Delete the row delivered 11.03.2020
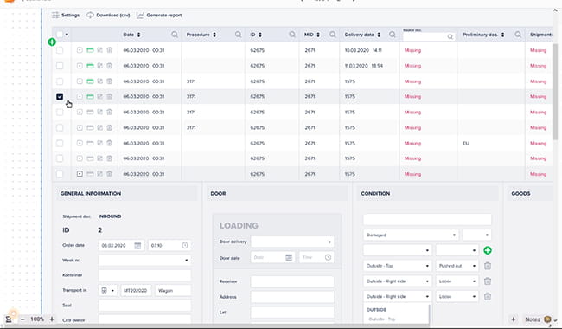The height and width of the screenshot is (329, 562). point(109,66)
